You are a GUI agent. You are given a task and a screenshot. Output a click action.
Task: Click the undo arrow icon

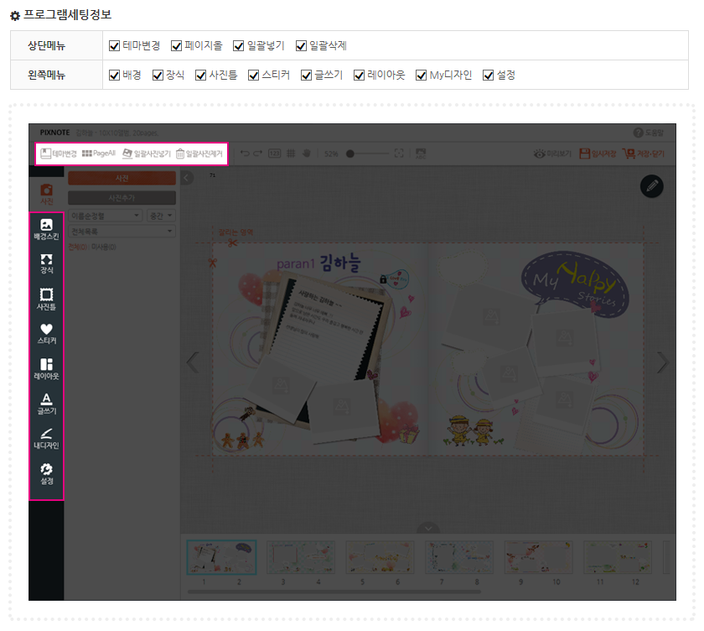(x=245, y=154)
